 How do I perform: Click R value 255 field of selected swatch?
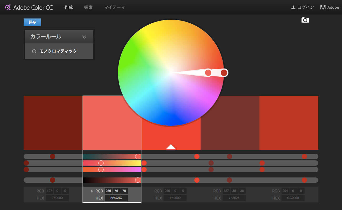(108, 191)
